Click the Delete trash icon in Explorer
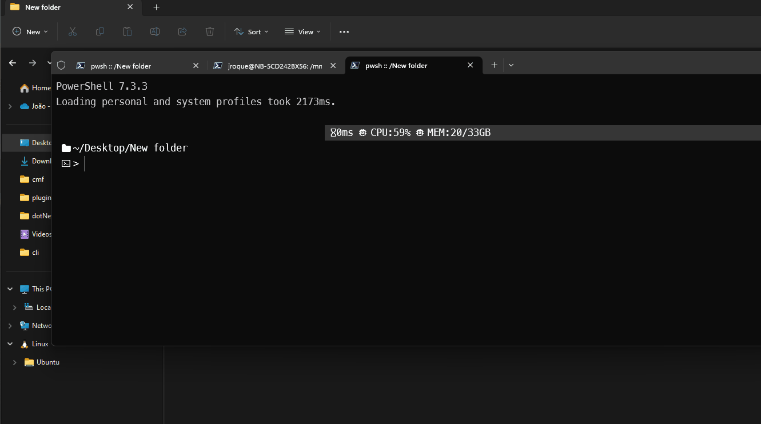 click(x=210, y=31)
